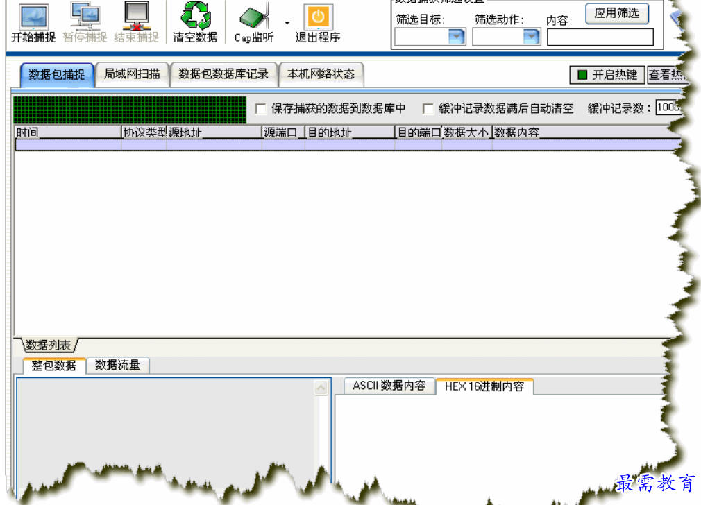The image size is (701, 505).
Task: Sort by the 时间 column header
Action: tap(68, 132)
